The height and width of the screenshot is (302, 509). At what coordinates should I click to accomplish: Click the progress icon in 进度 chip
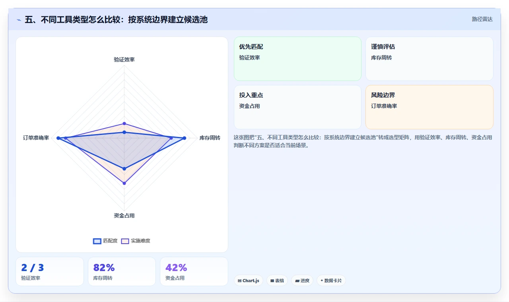pyautogui.click(x=297, y=281)
